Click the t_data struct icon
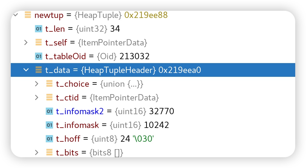The image size is (306, 168). (x=39, y=70)
